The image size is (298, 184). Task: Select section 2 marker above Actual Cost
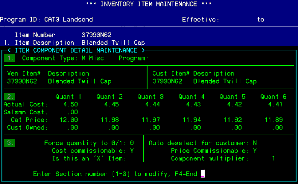click(x=9, y=97)
